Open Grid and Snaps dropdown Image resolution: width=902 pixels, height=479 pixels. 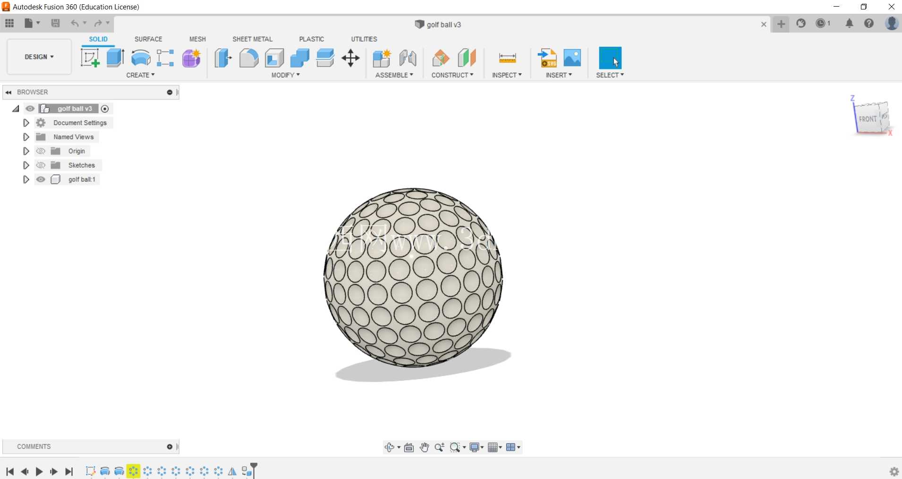click(x=495, y=447)
